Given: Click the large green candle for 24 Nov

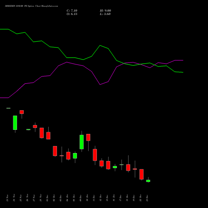Looking at the screenshot, I should (15, 123).
